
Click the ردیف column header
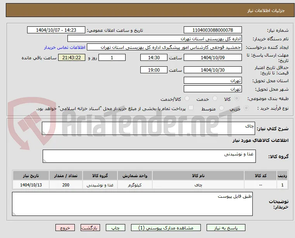tap(282, 176)
